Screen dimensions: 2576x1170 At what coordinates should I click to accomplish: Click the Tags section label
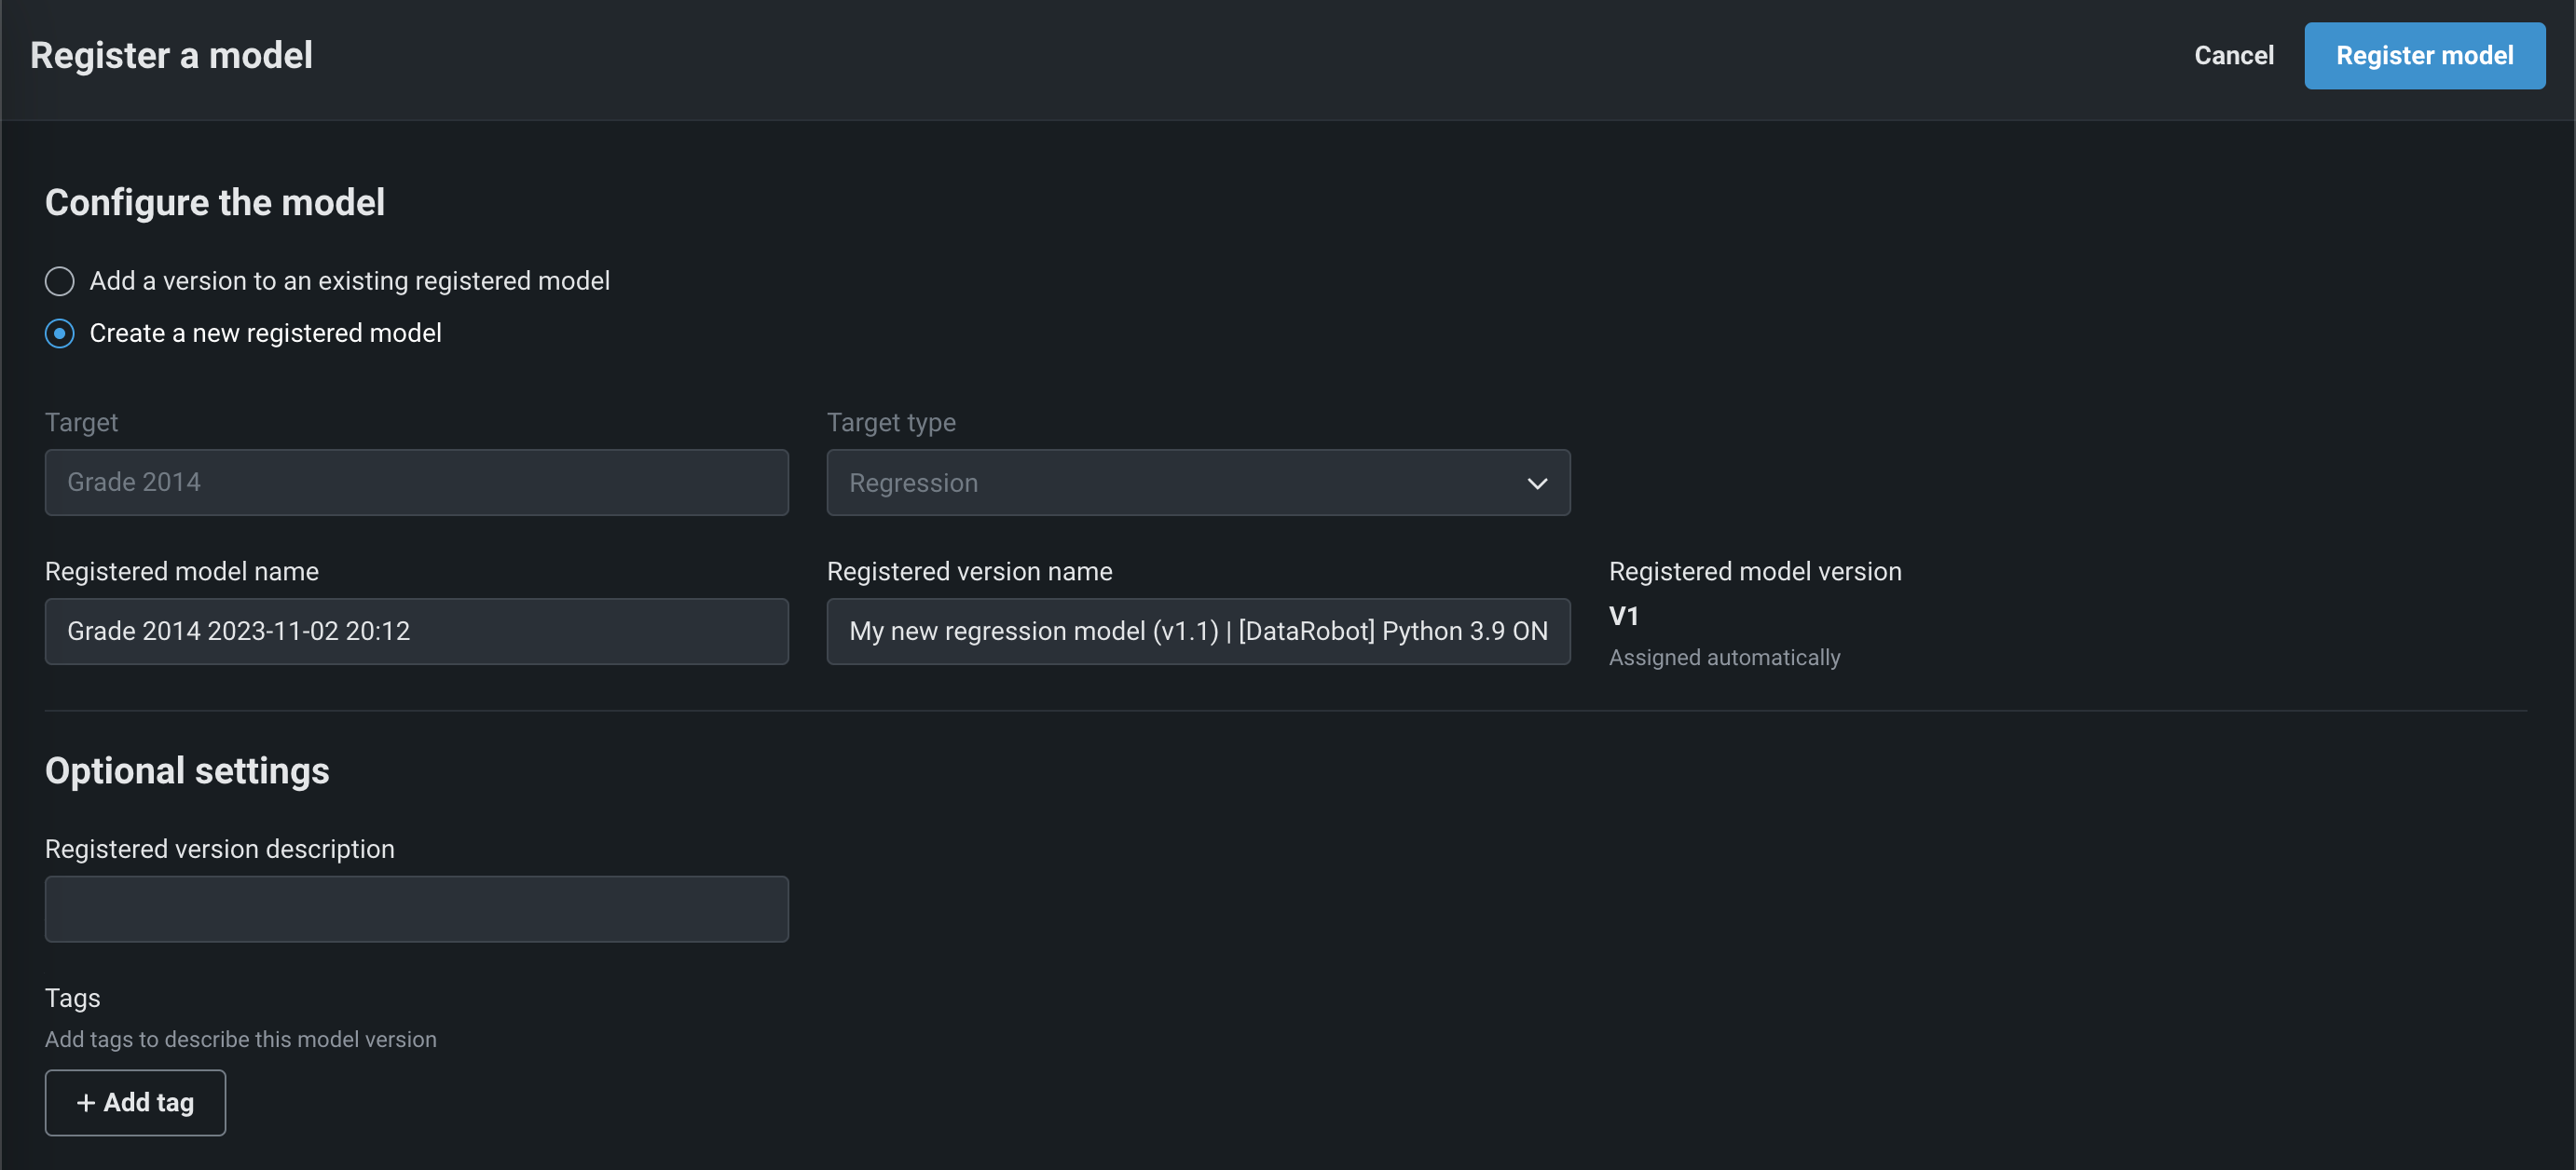coord(72,999)
